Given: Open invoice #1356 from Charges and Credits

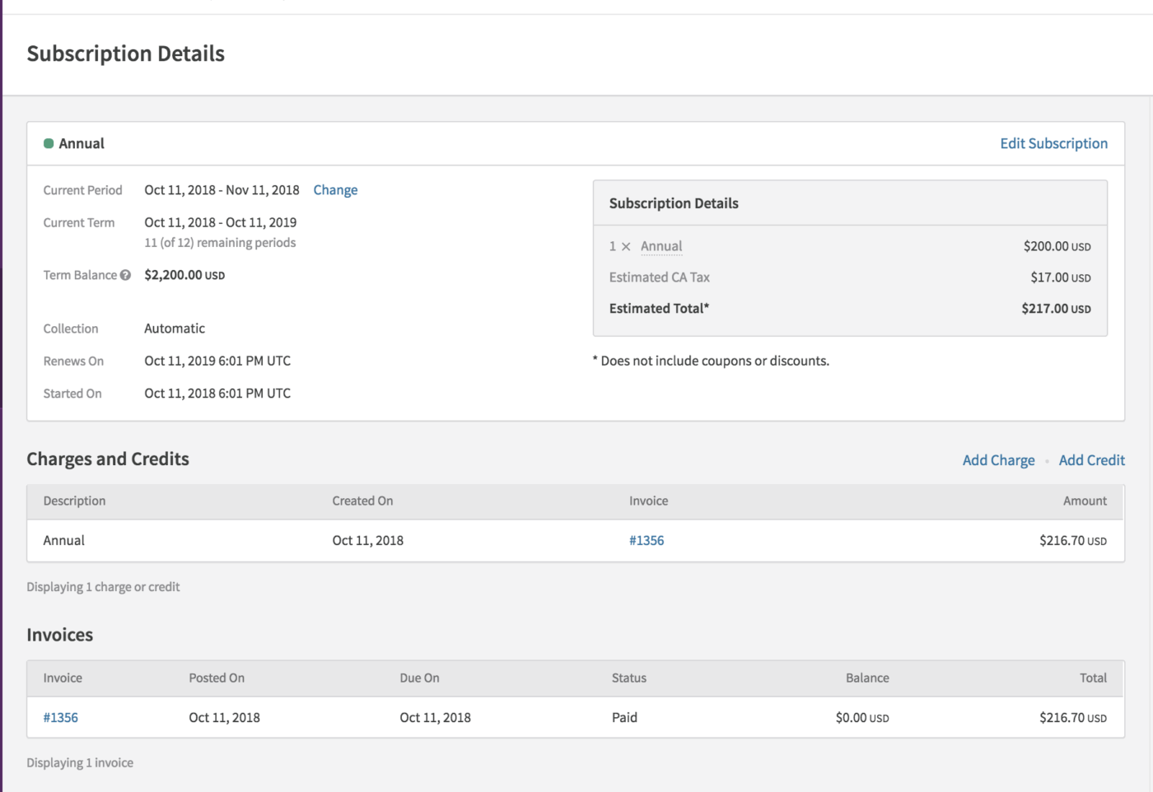Looking at the screenshot, I should pos(647,540).
